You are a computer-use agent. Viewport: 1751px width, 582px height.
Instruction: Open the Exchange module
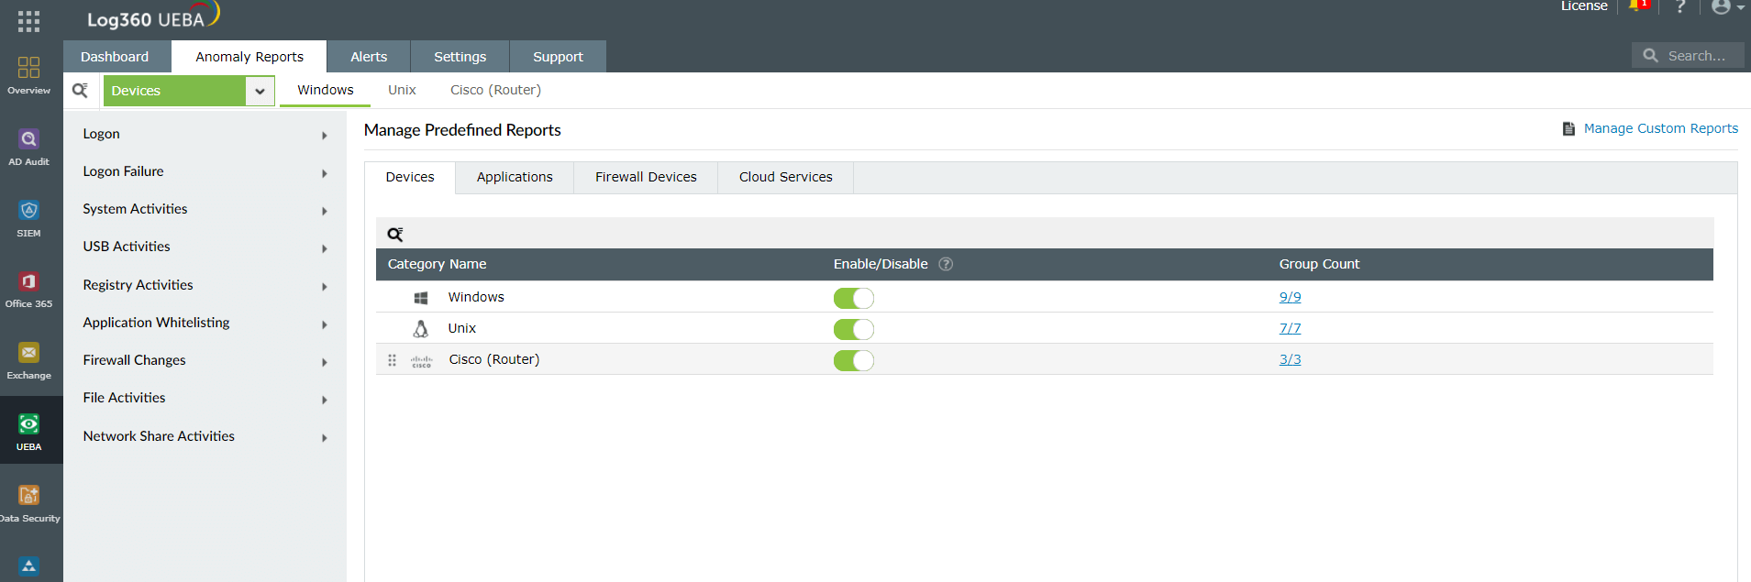pos(28,360)
